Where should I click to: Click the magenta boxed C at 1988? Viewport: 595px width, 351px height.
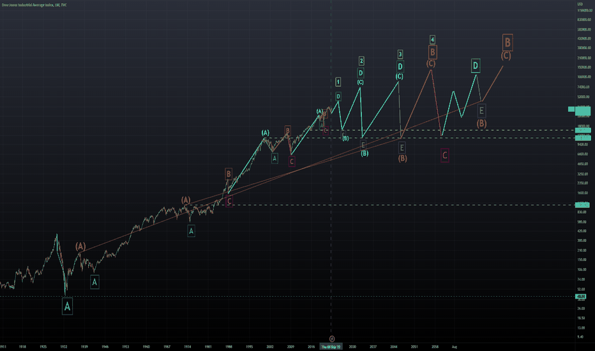point(229,202)
